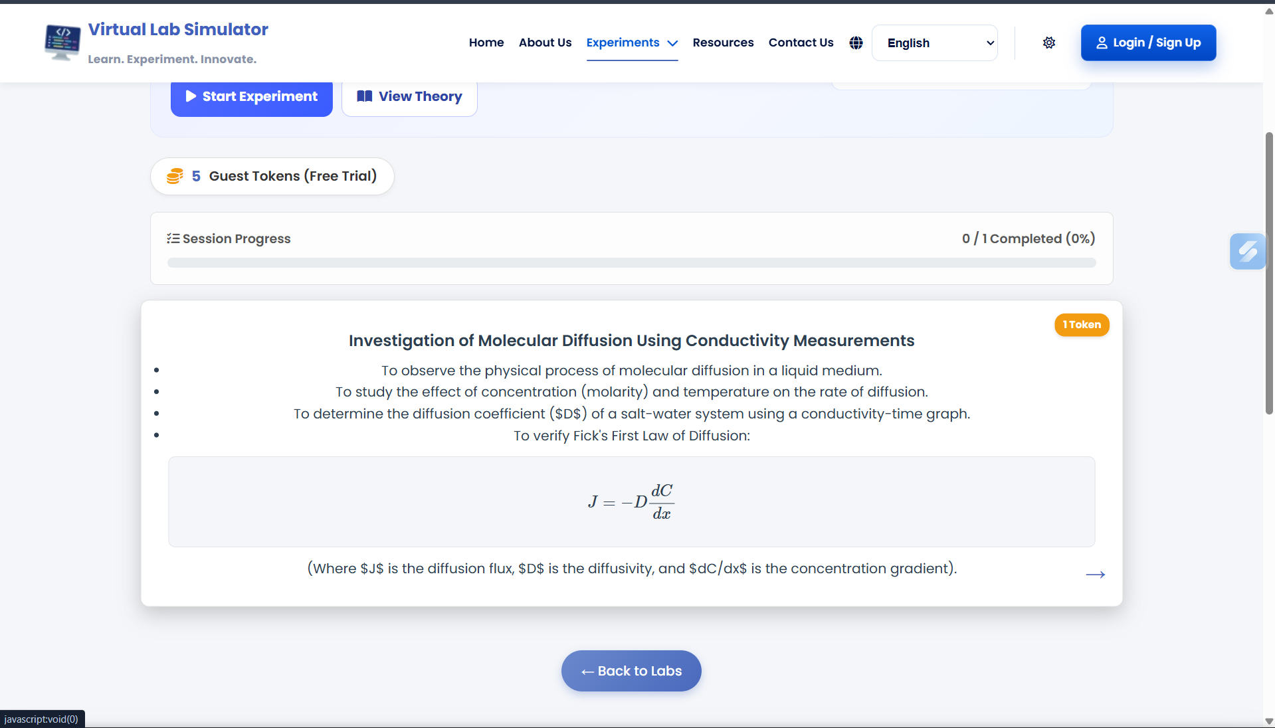This screenshot has height=728, width=1275.
Task: Click the Virtual Lab Simulator logo icon
Action: pyautogui.click(x=62, y=43)
